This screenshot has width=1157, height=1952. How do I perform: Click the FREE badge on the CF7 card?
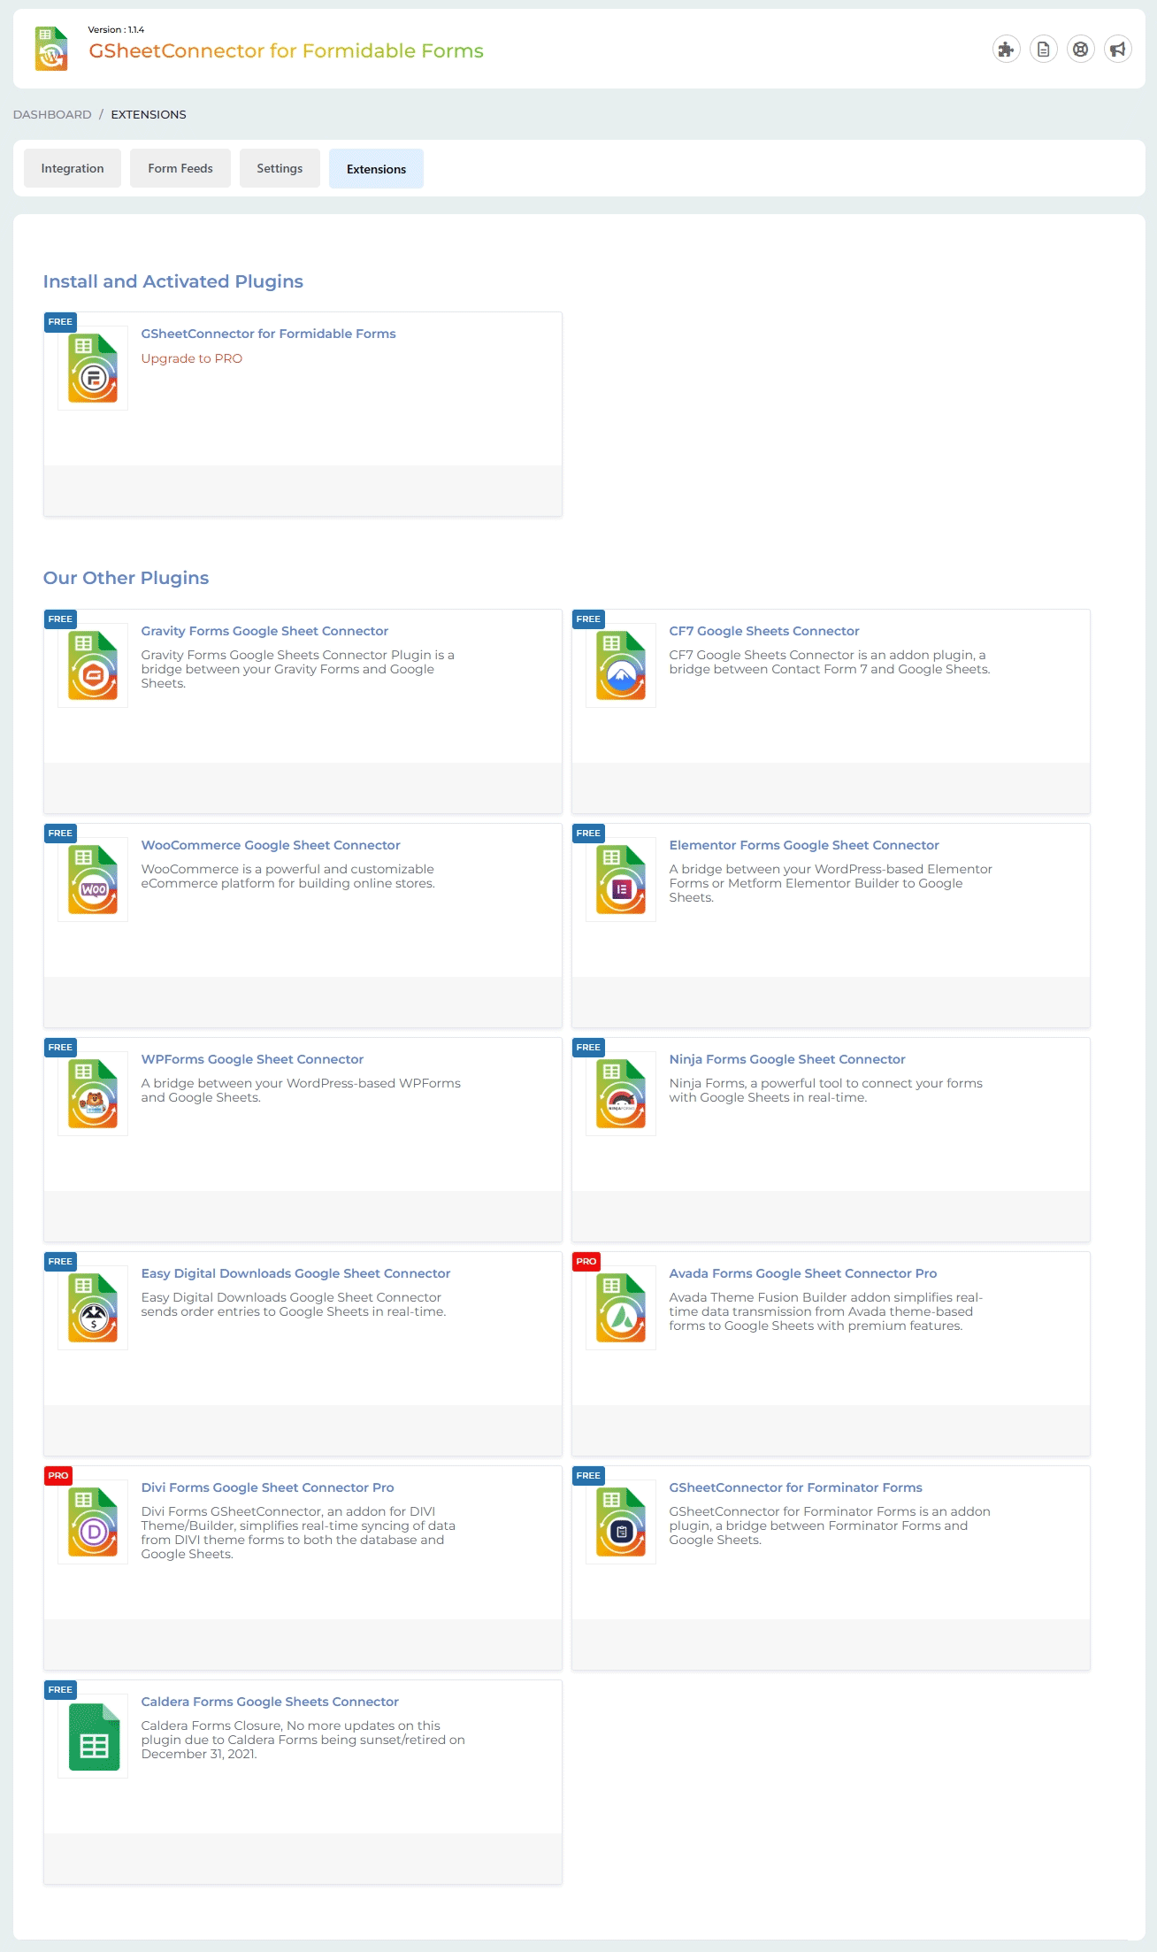pos(588,619)
